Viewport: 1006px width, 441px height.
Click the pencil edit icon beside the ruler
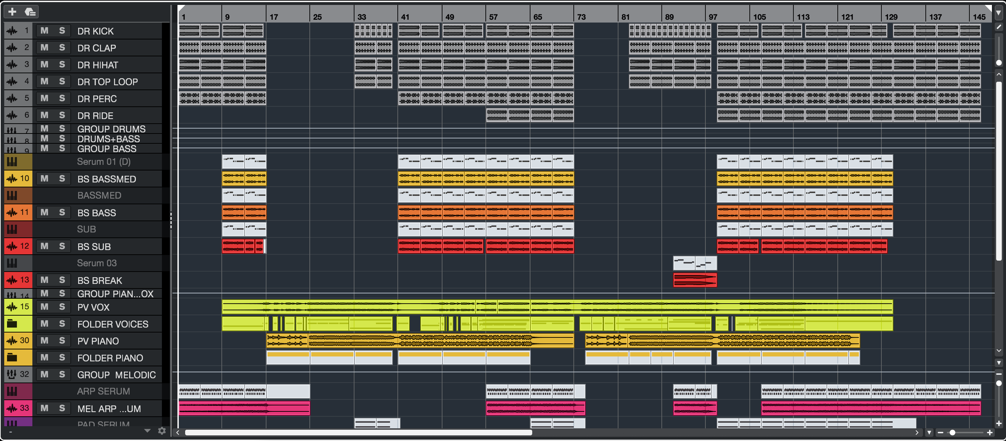(x=999, y=27)
